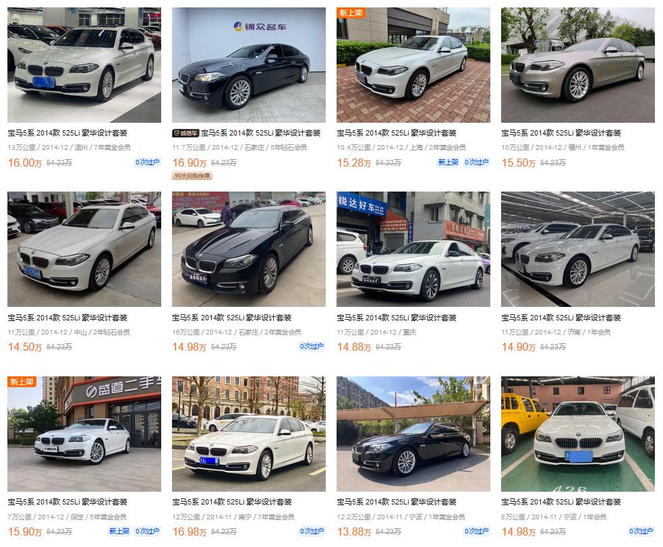This screenshot has height=547, width=663.
Task: Open the title link of the 14.90万 Jinan listing
Action: point(560,318)
